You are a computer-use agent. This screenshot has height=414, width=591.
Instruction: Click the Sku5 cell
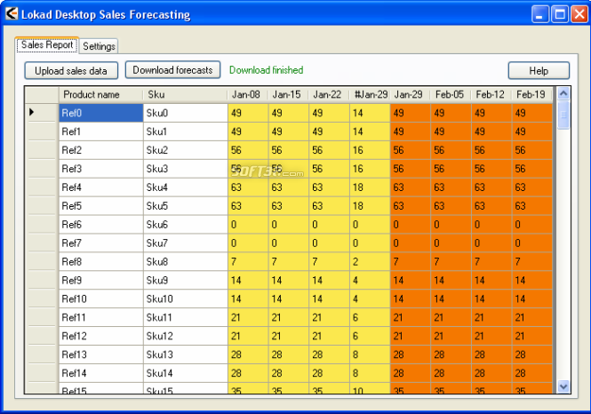[185, 206]
